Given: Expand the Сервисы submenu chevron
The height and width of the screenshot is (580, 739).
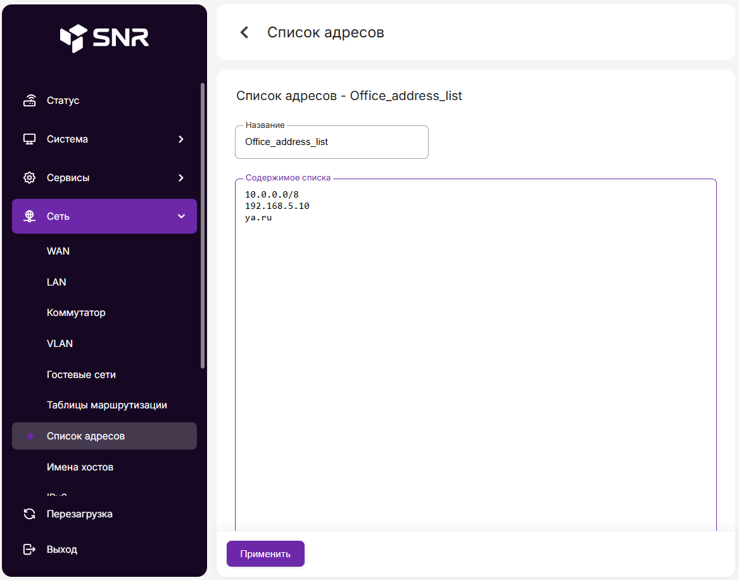Looking at the screenshot, I should point(181,178).
